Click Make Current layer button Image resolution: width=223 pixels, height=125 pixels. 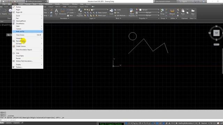click(x=101, y=12)
